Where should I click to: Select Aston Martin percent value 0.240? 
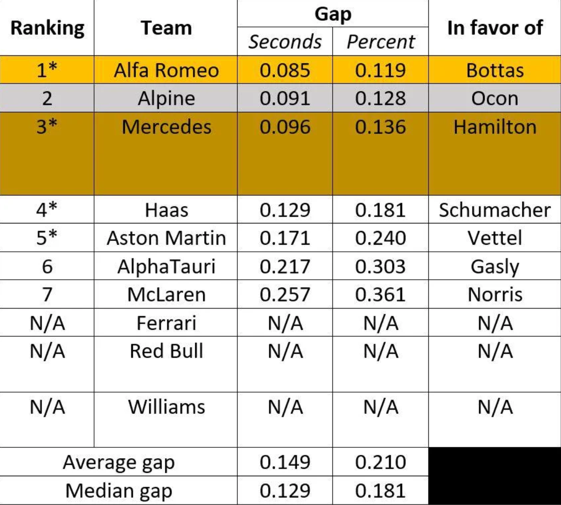(x=380, y=238)
